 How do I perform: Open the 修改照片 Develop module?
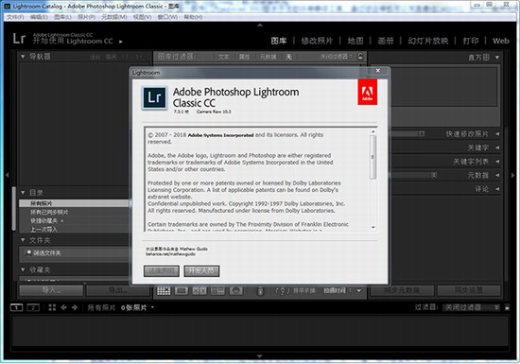click(x=317, y=41)
